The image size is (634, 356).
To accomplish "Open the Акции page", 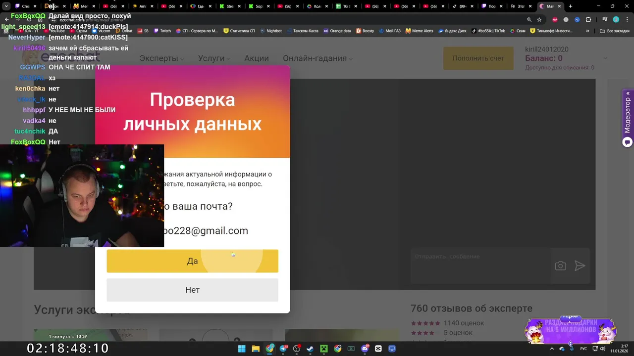I will click(257, 58).
